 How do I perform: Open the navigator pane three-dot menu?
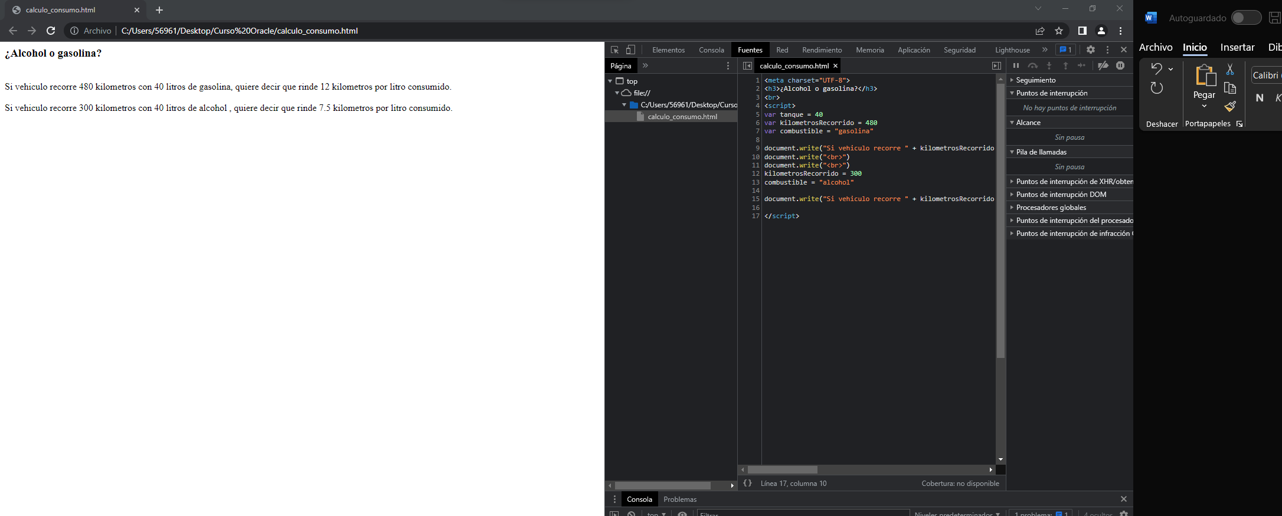pyautogui.click(x=728, y=66)
